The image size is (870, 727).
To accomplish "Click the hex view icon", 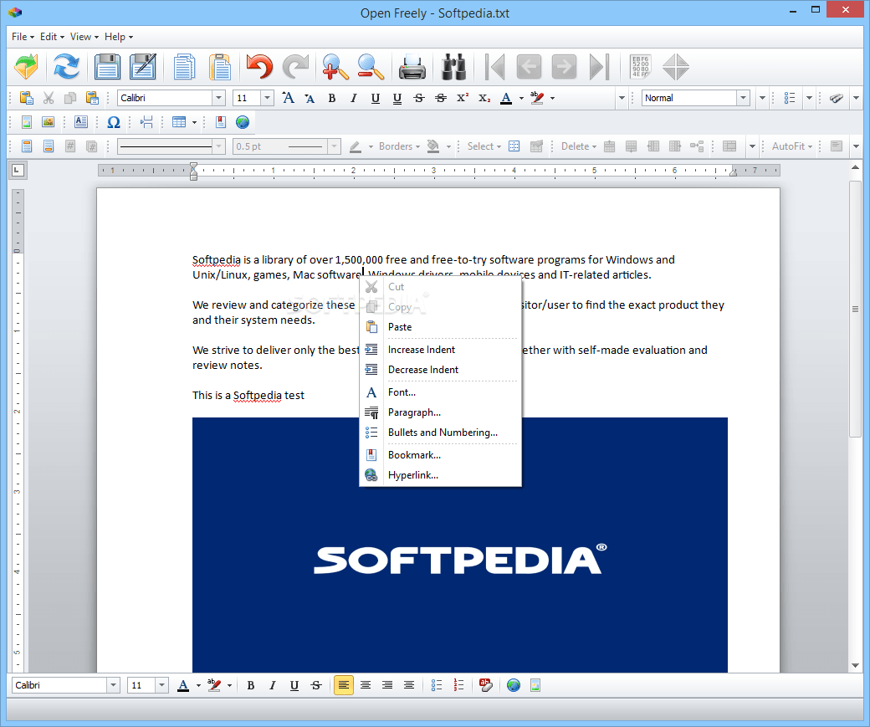I will coord(640,67).
